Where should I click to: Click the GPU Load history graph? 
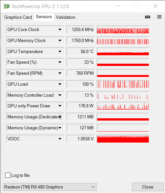pos(123,84)
